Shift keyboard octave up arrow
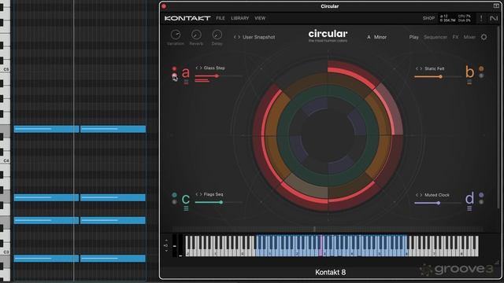 click(x=166, y=241)
